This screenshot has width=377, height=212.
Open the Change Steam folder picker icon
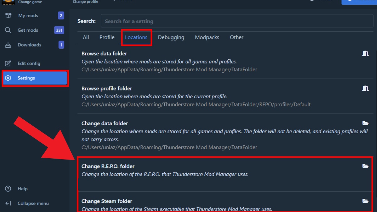365,201
